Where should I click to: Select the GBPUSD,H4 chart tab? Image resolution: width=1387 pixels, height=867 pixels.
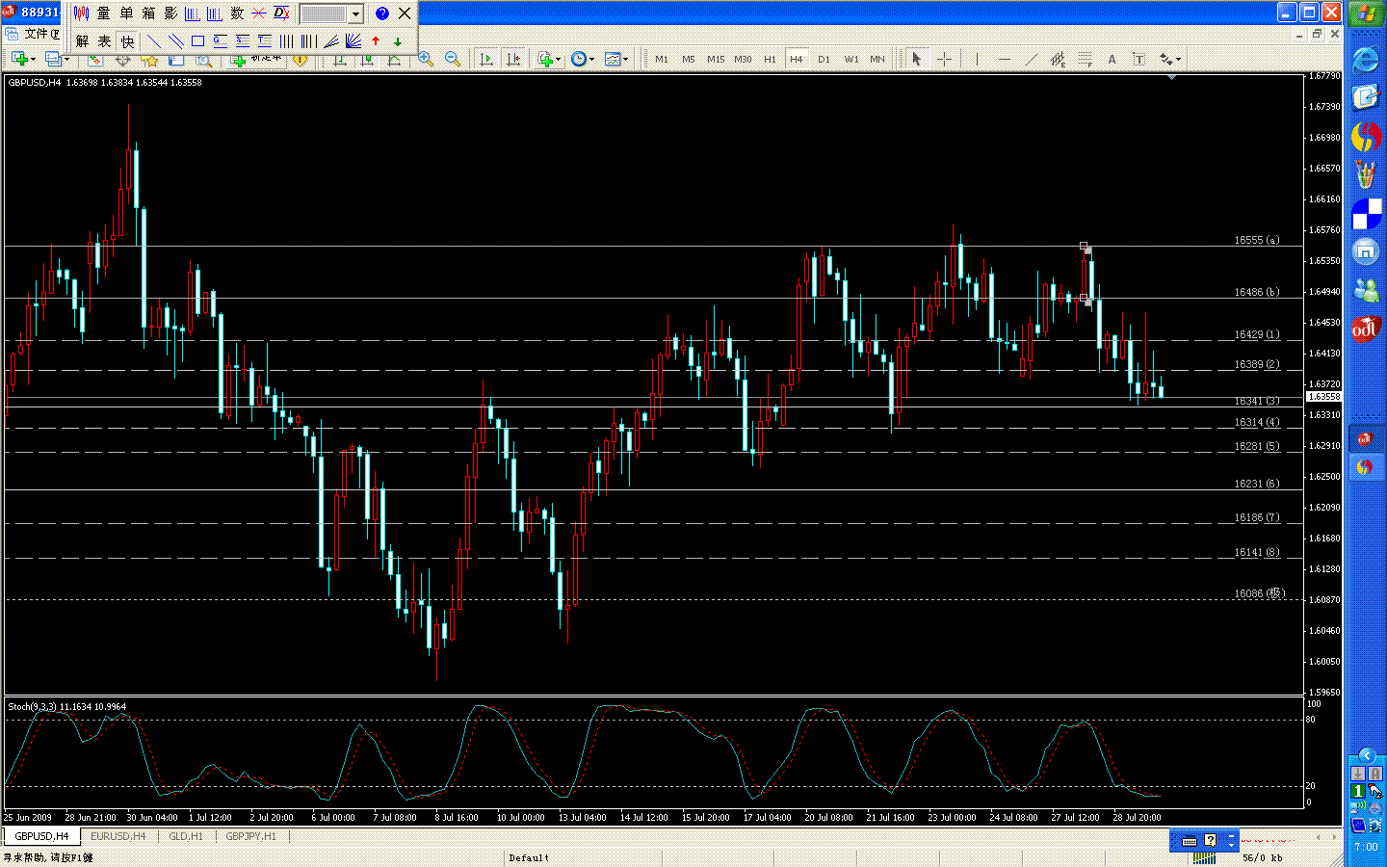pos(41,836)
